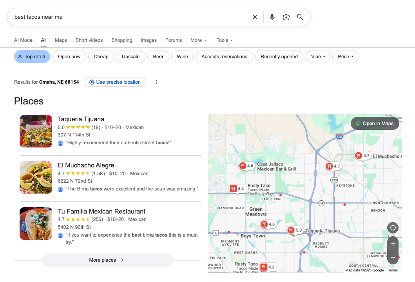Toggle the Wine filter chip
The height and width of the screenshot is (282, 415).
pyautogui.click(x=182, y=56)
